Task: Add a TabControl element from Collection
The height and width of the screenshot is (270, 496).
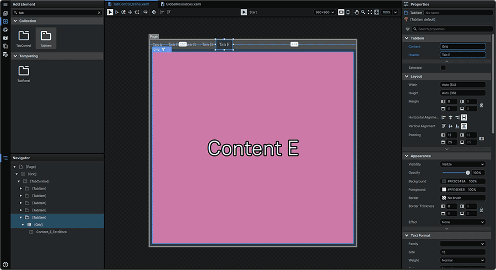Action: click(24, 38)
